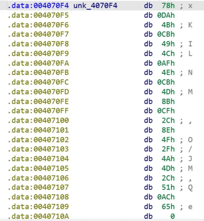
Task: Select address .data:00407100
Action: pyautogui.click(x=38, y=120)
